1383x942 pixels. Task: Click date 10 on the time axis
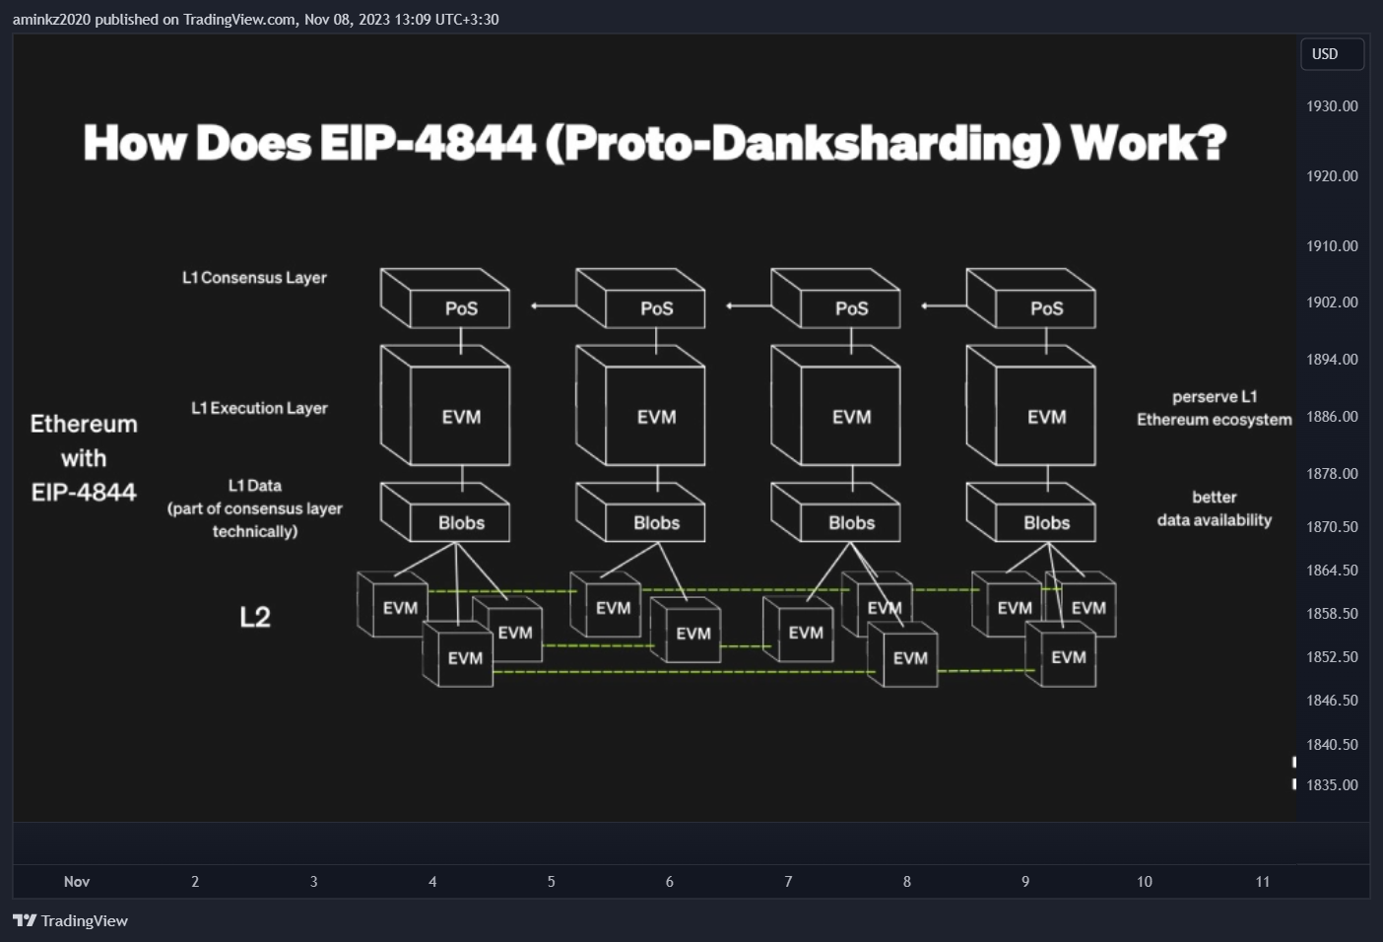coord(1145,882)
